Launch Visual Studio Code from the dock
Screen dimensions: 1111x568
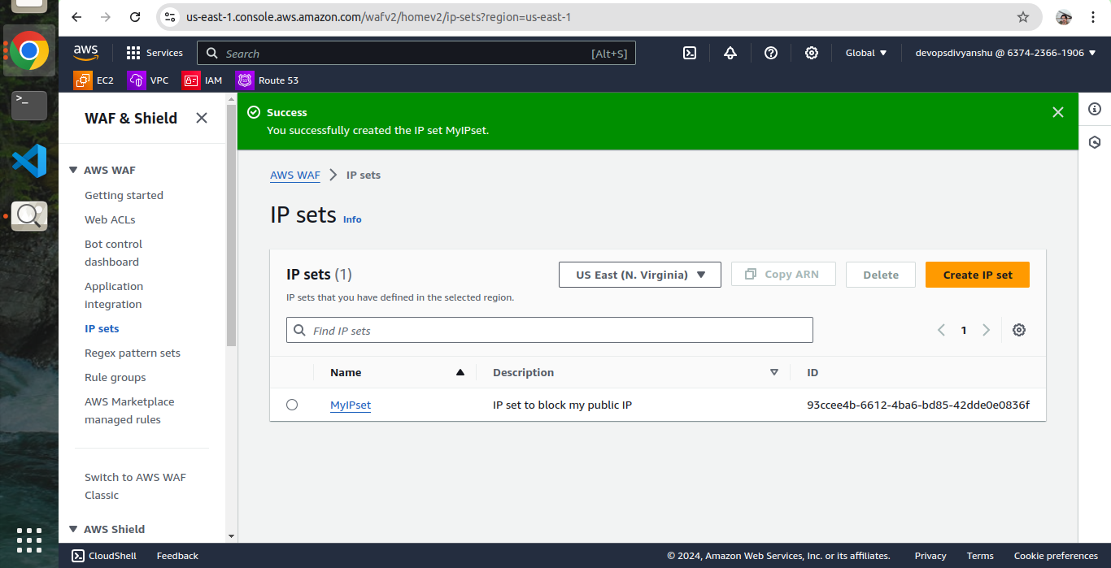(29, 160)
